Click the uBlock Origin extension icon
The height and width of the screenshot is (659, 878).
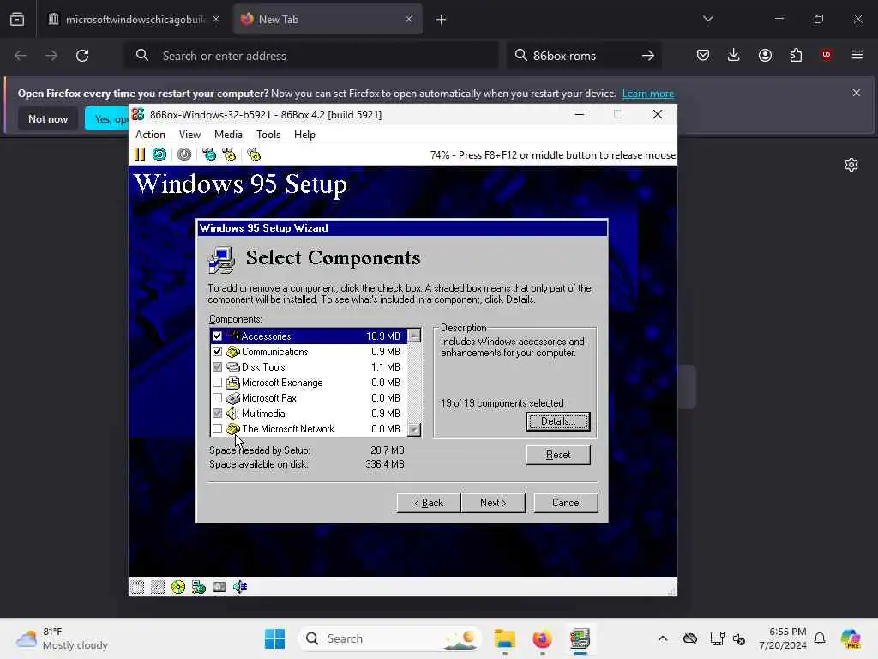[x=827, y=55]
